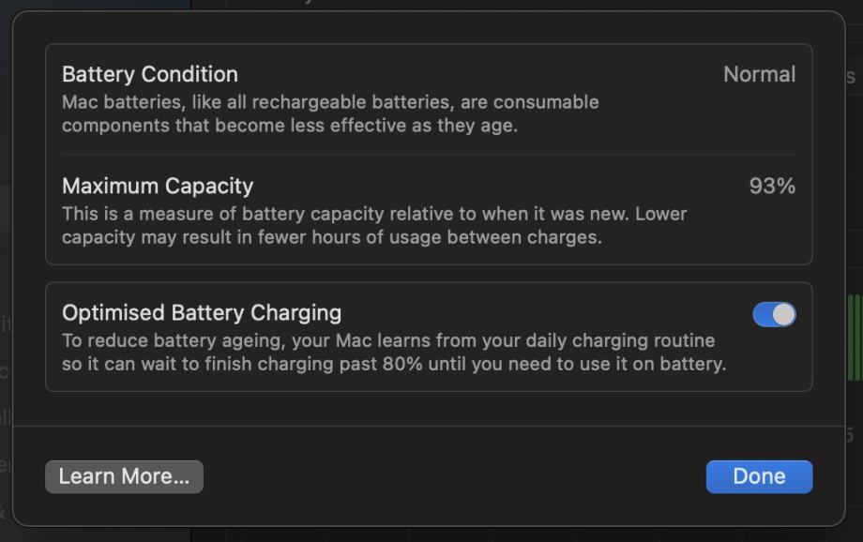
Task: Click the "less effective as they age" text
Action: [x=410, y=125]
